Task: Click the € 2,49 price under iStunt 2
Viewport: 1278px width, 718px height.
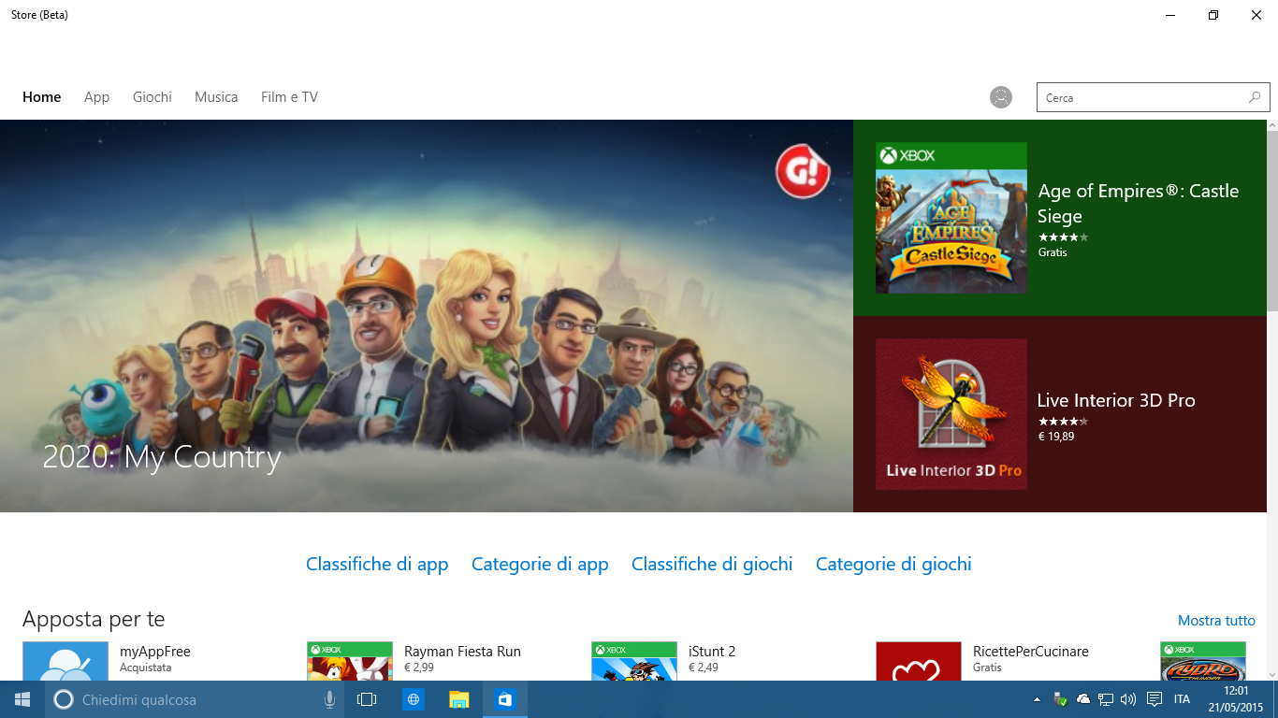Action: click(x=704, y=668)
